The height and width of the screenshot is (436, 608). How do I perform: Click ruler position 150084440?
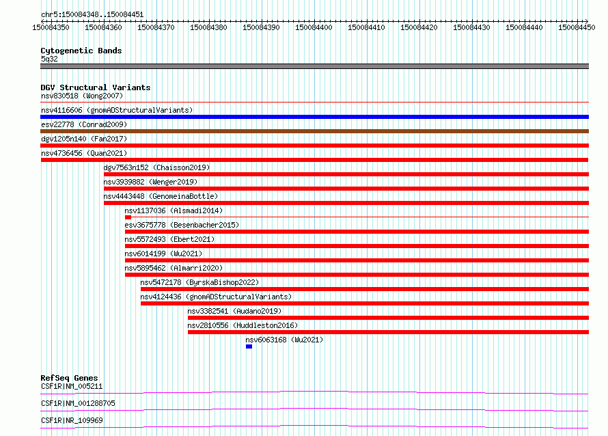click(524, 27)
